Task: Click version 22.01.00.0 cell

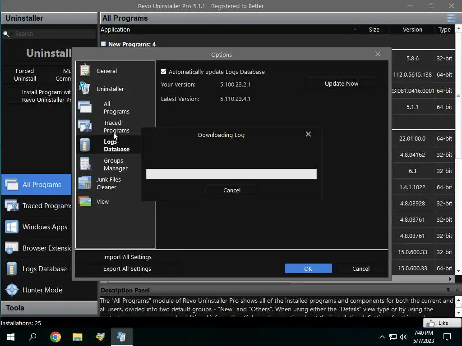Action: [x=412, y=138]
